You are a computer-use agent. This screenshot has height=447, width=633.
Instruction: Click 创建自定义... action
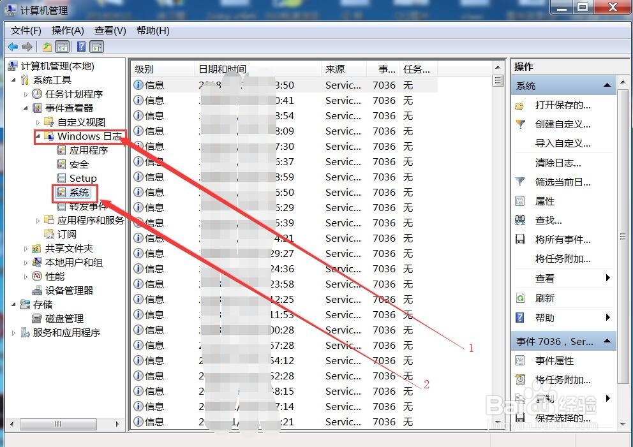pyautogui.click(x=563, y=124)
